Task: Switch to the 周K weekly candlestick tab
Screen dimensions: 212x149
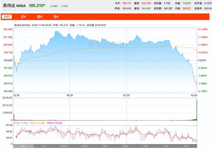Action: coord(40,17)
